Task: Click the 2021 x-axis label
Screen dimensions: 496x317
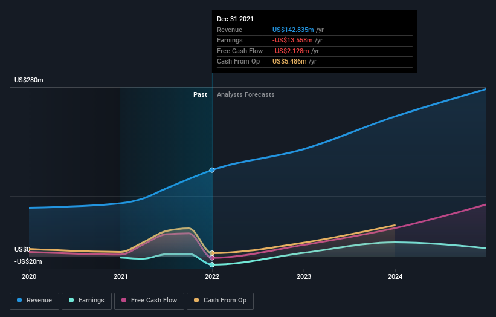Action: [120, 277]
